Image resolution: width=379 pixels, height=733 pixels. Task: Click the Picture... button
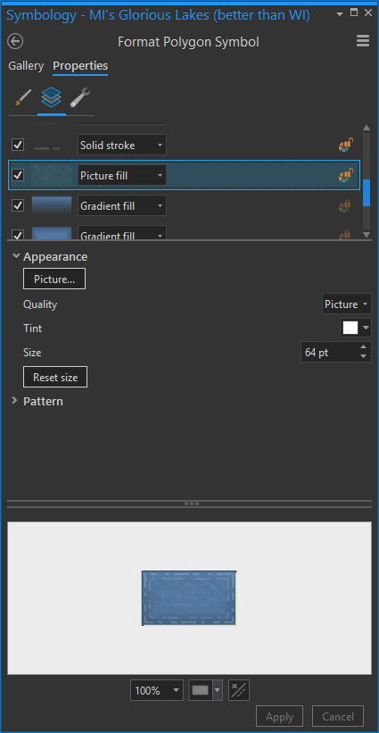[54, 279]
